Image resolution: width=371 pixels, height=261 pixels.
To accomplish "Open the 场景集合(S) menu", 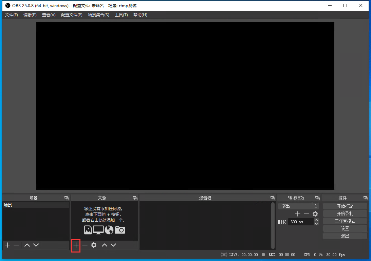I will (98, 15).
